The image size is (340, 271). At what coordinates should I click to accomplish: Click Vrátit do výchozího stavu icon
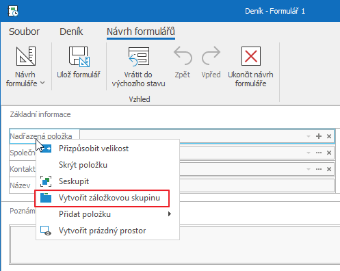139,56
